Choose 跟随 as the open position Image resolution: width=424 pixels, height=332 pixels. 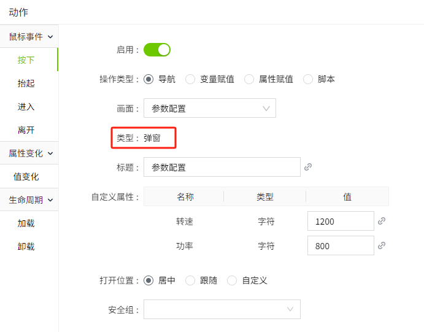[x=190, y=280]
